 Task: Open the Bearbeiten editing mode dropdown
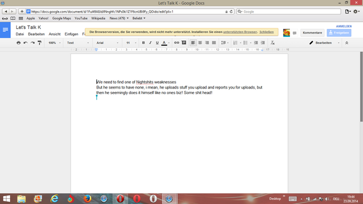[x=324, y=43]
